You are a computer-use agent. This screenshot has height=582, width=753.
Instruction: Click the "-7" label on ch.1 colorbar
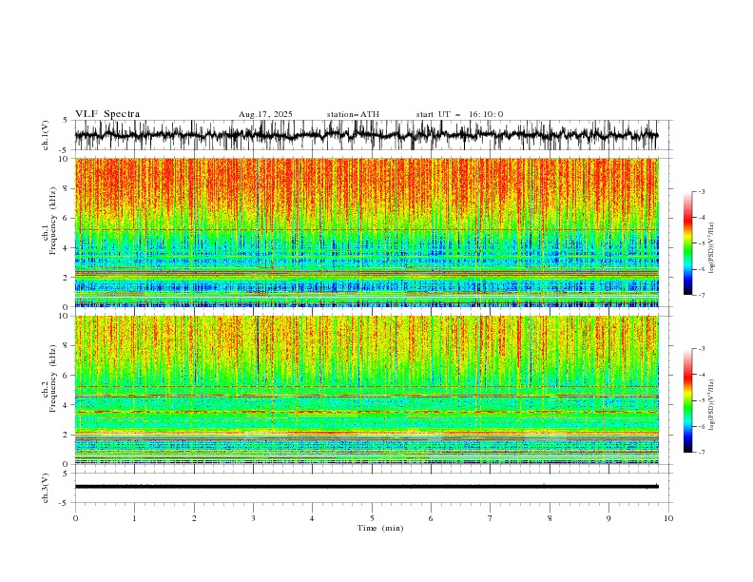point(702,295)
